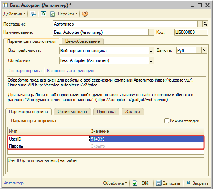Open the Обработка dropdown at the bottom
The width and height of the screenshot is (213, 189).
(x=115, y=183)
